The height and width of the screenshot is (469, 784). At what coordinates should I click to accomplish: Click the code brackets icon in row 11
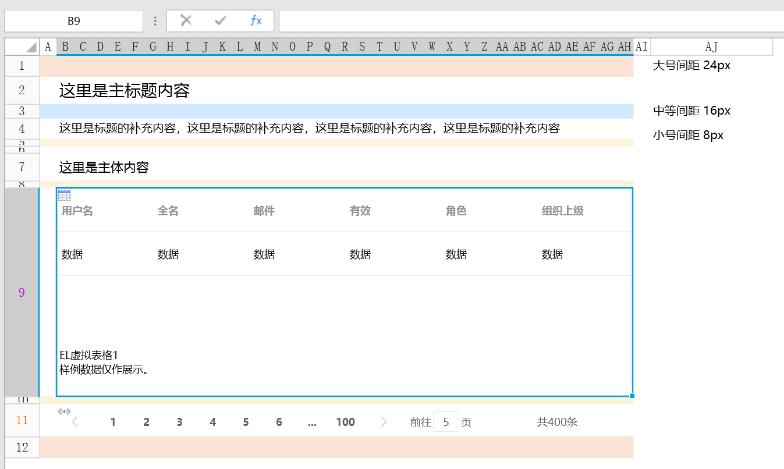click(64, 411)
